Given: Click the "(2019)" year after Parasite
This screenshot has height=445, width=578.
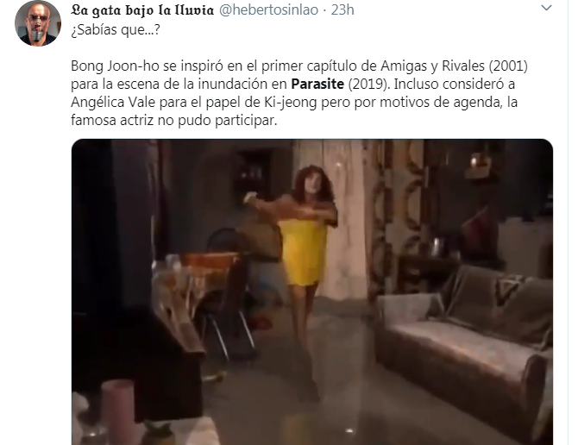Looking at the screenshot, I should [368, 84].
